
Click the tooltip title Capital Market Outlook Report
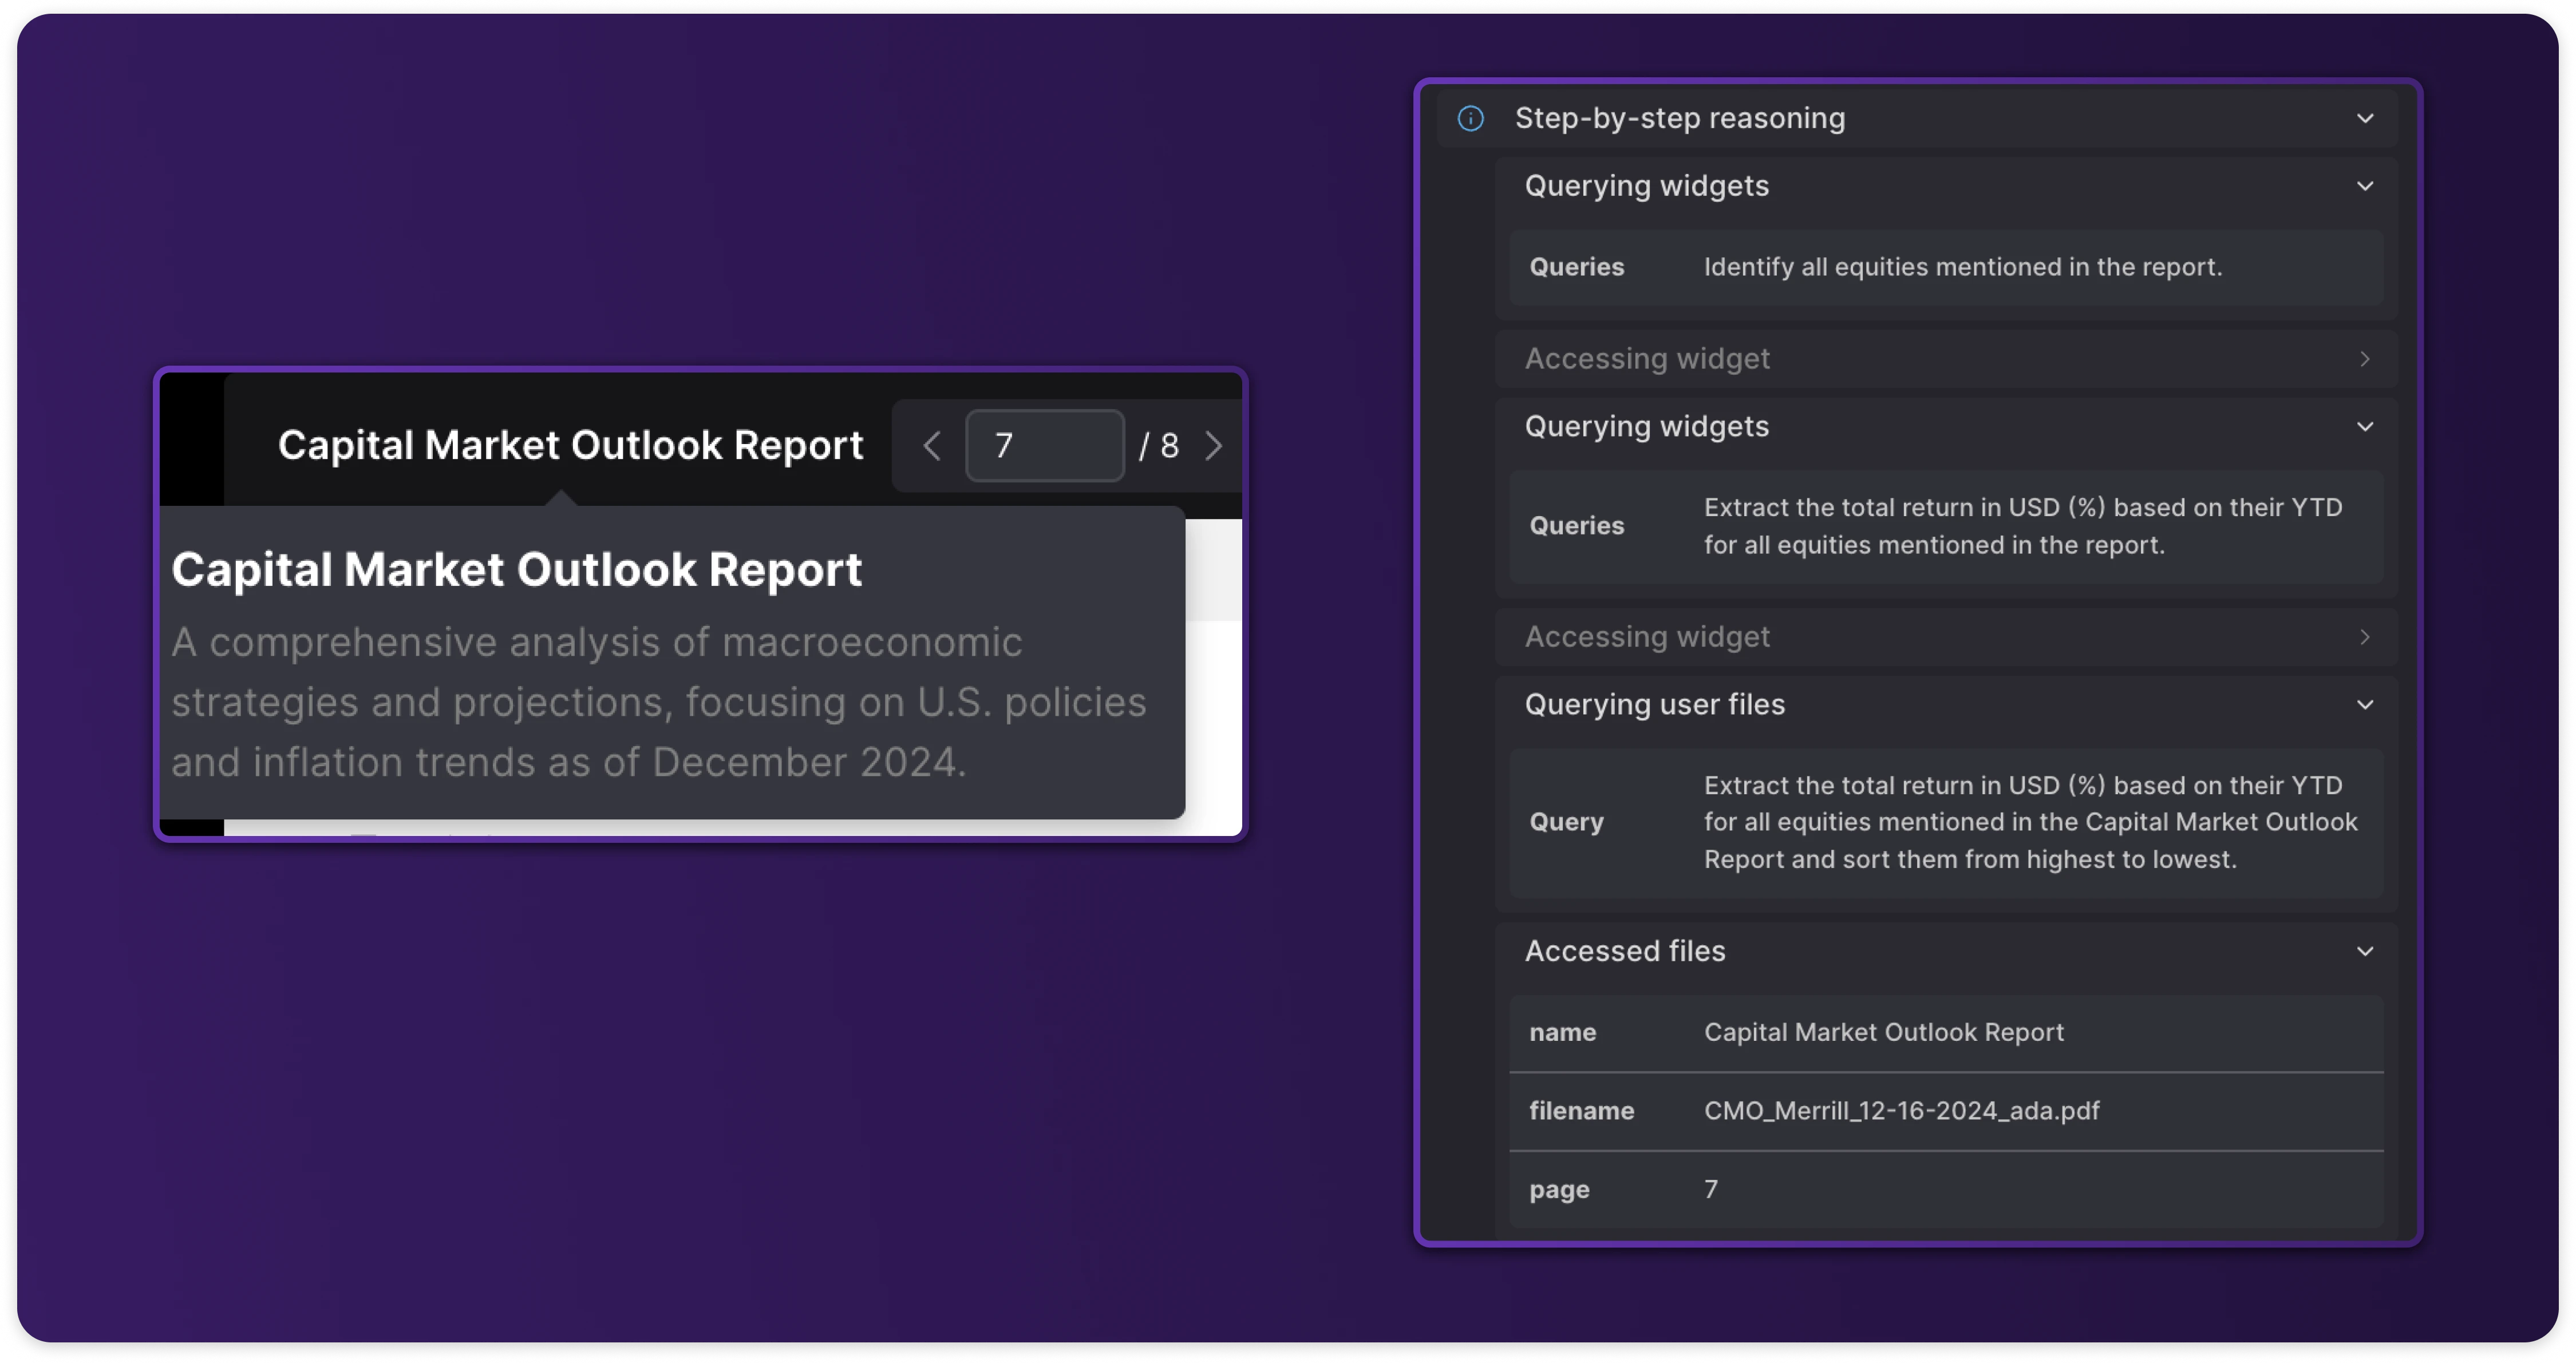(516, 569)
